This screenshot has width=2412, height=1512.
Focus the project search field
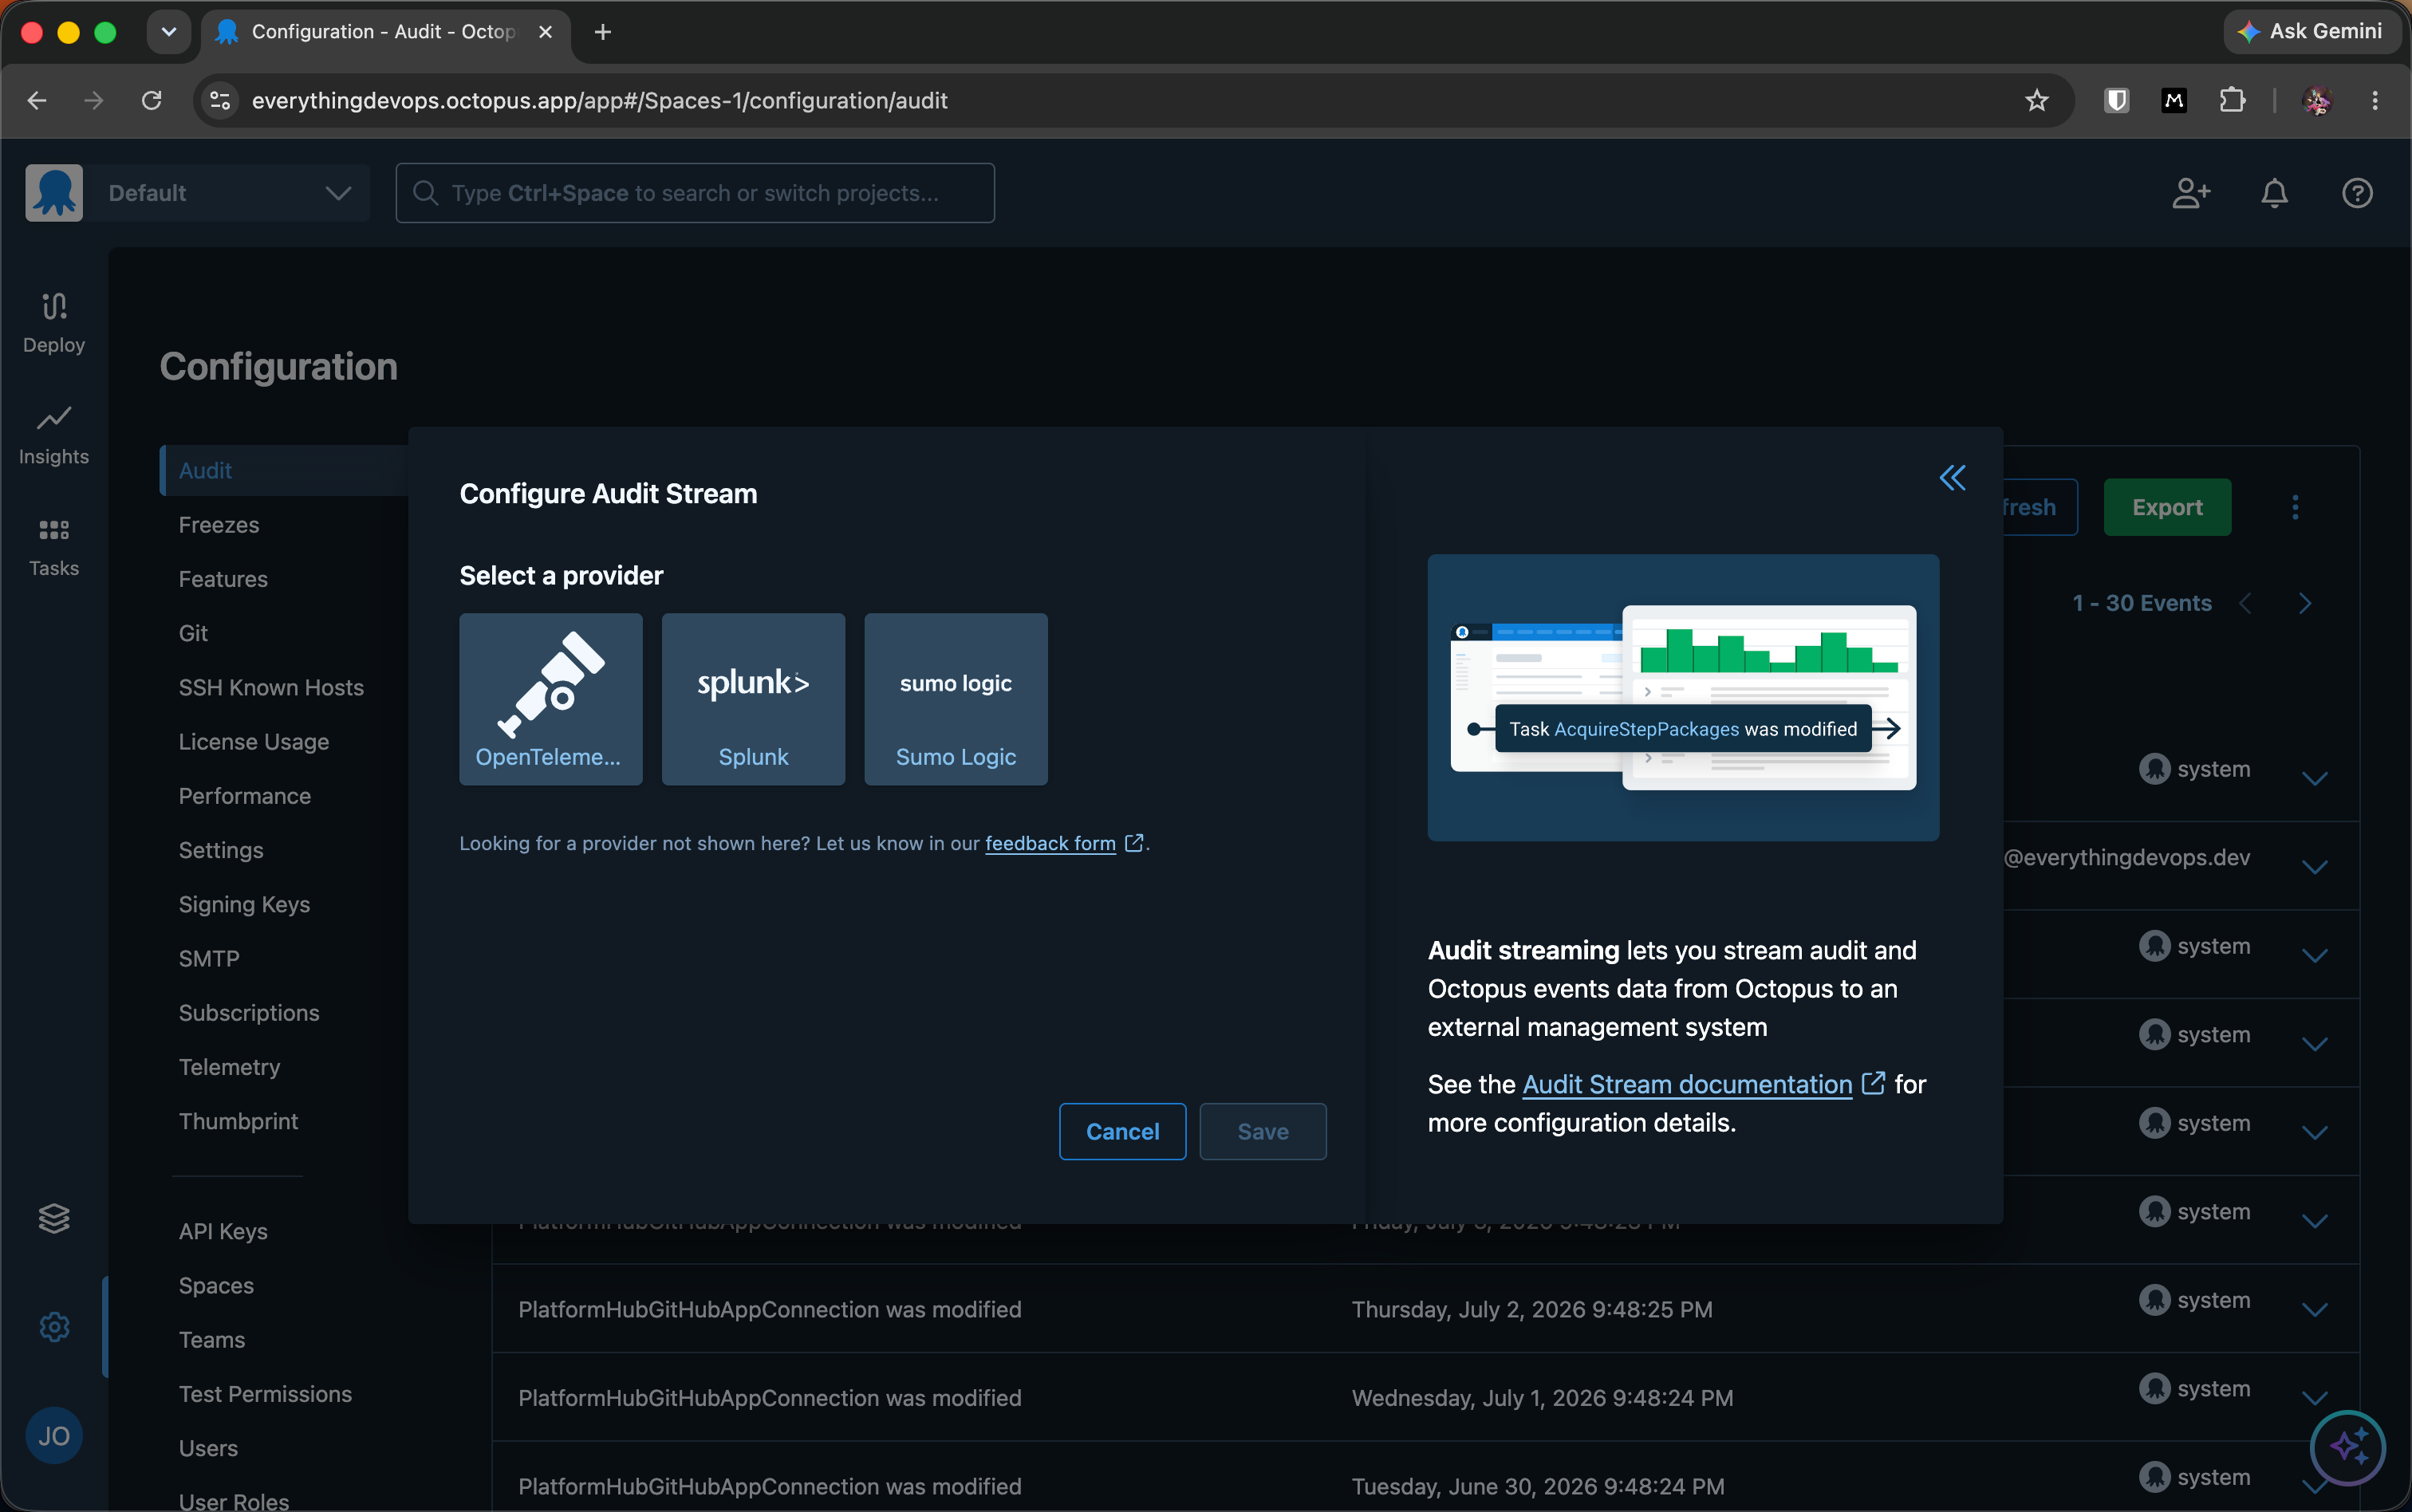[695, 193]
